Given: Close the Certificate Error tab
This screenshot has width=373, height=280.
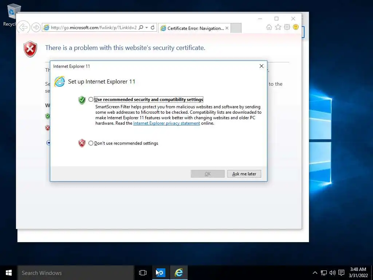Looking at the screenshot, I should point(227,28).
